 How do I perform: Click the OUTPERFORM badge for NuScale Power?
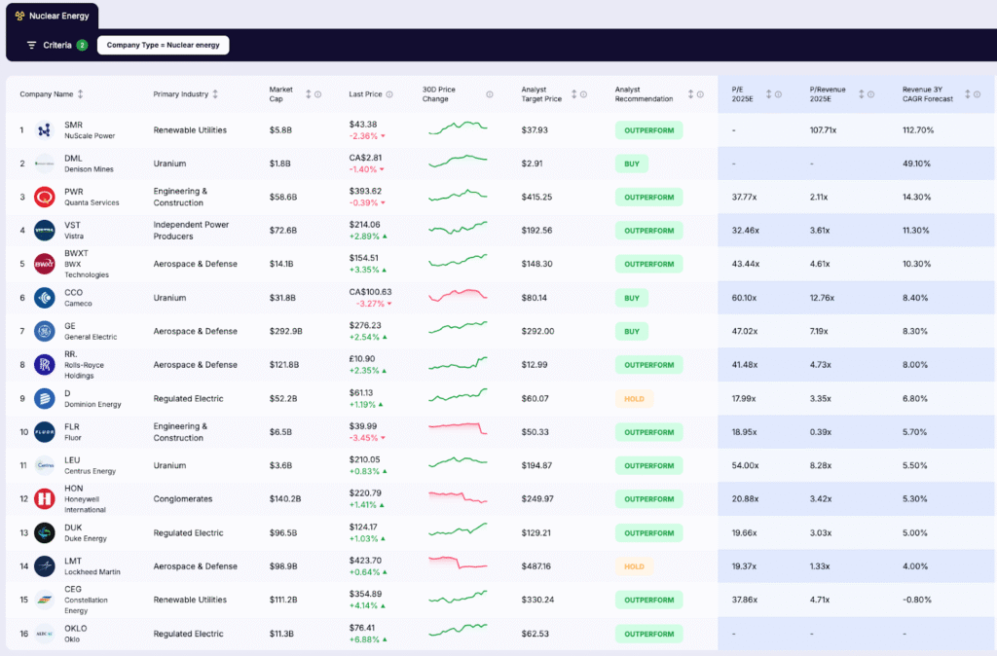point(648,130)
